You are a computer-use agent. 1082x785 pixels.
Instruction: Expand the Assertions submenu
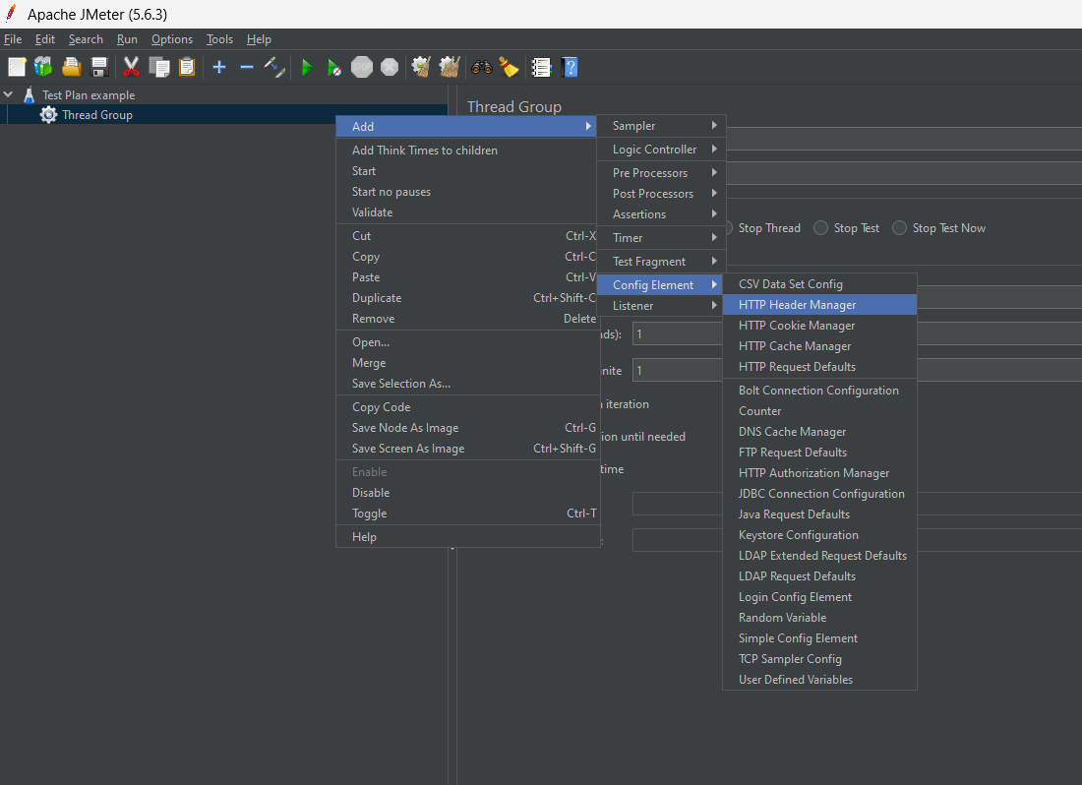[x=661, y=213]
